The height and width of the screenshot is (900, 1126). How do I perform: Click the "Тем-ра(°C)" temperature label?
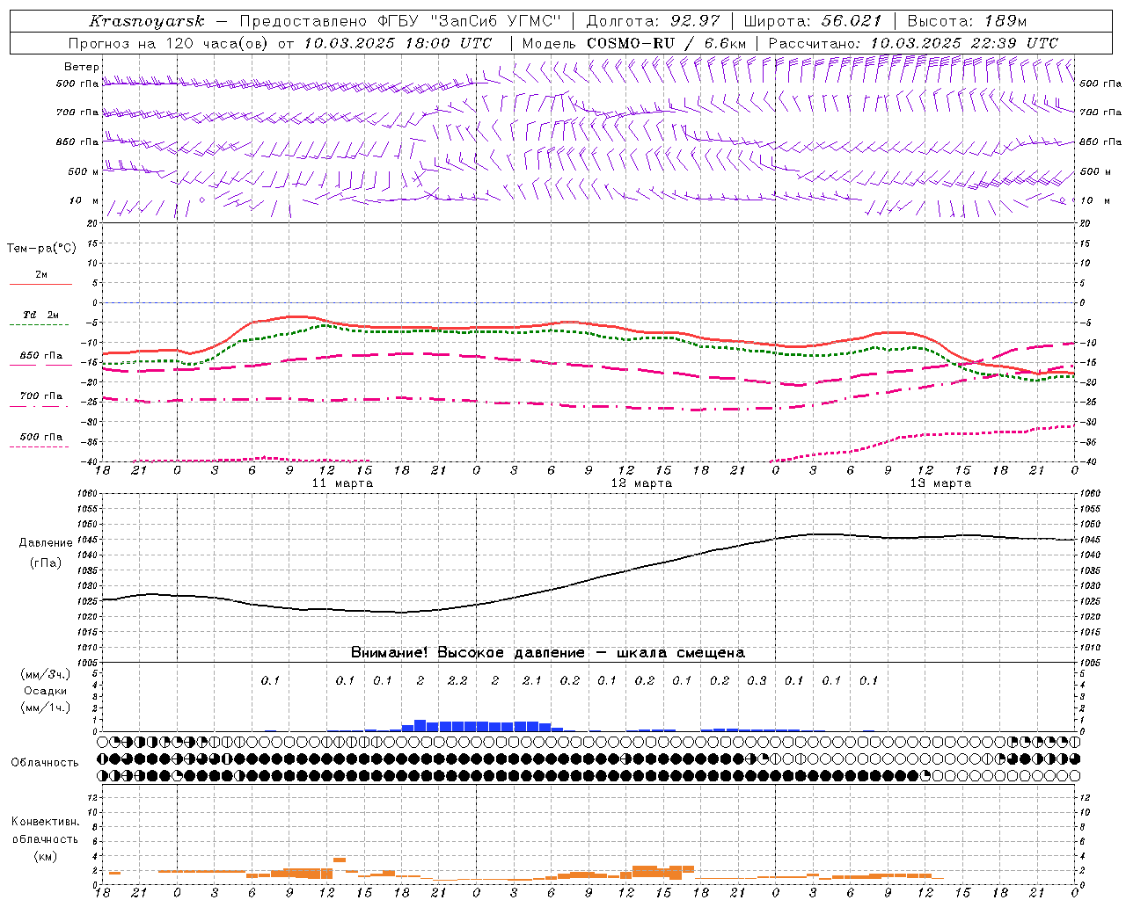point(41,249)
